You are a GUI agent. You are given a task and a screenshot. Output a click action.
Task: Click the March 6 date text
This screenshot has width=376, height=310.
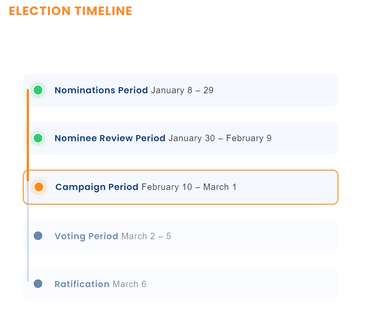(130, 284)
